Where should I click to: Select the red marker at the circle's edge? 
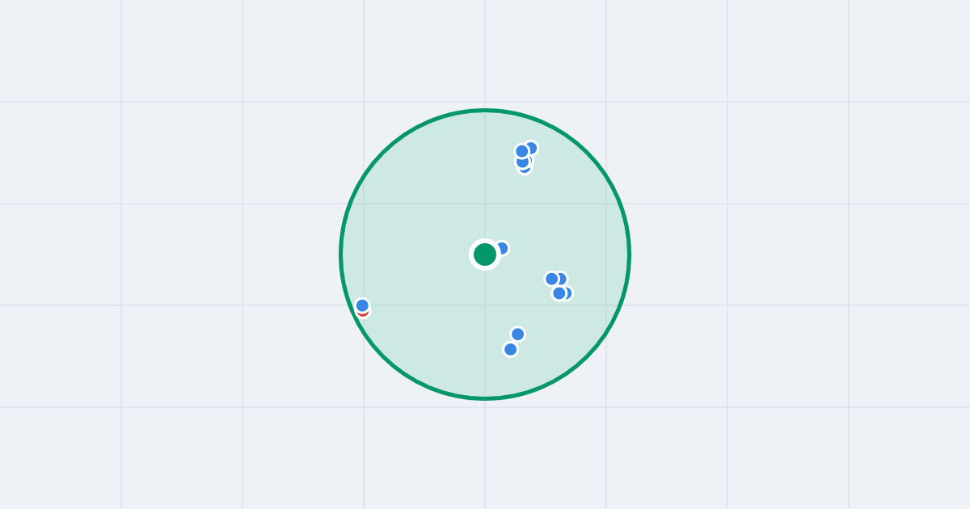tap(363, 313)
